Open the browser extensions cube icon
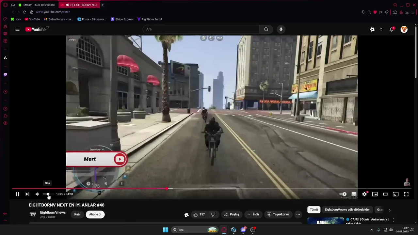 395,12
